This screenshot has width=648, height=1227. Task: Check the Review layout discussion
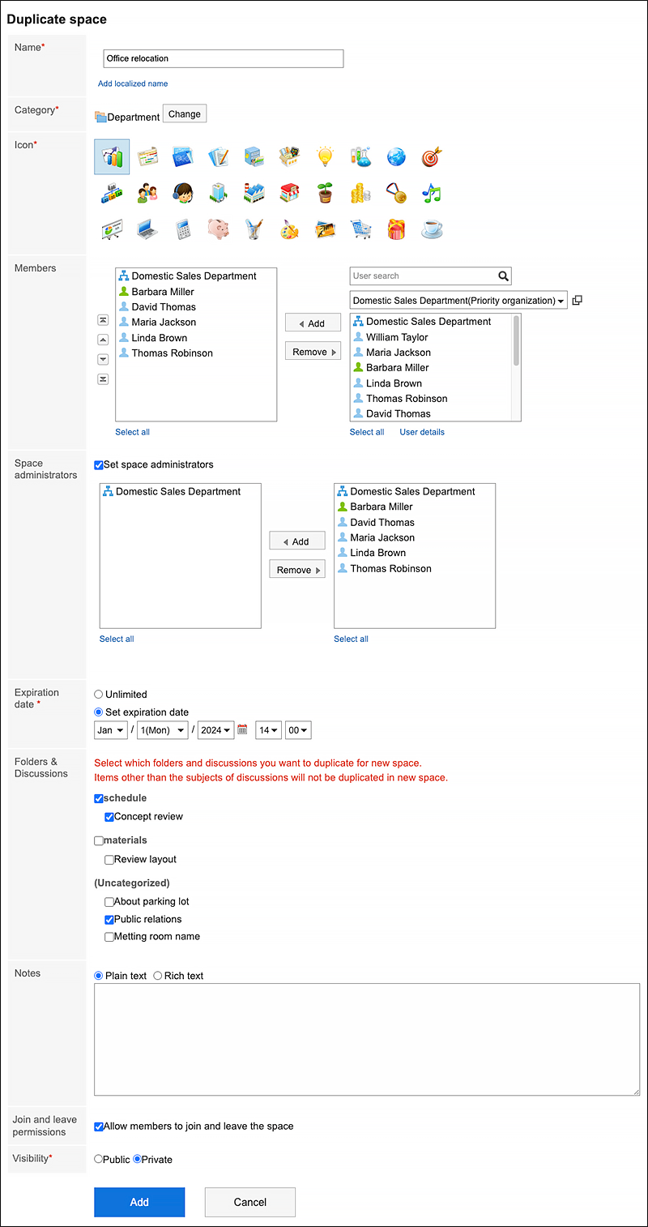pyautogui.click(x=109, y=860)
